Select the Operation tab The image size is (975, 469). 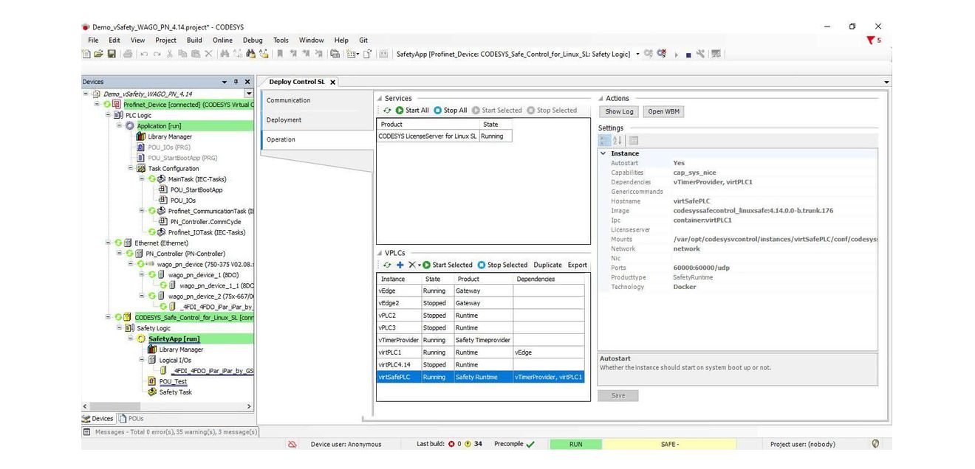317,139
